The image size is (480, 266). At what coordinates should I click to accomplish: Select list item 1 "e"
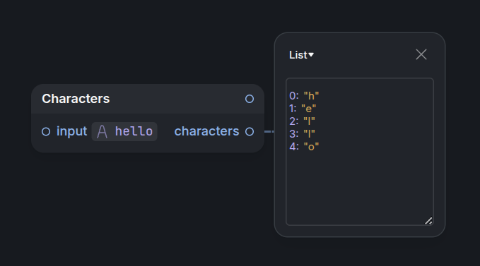coord(303,109)
